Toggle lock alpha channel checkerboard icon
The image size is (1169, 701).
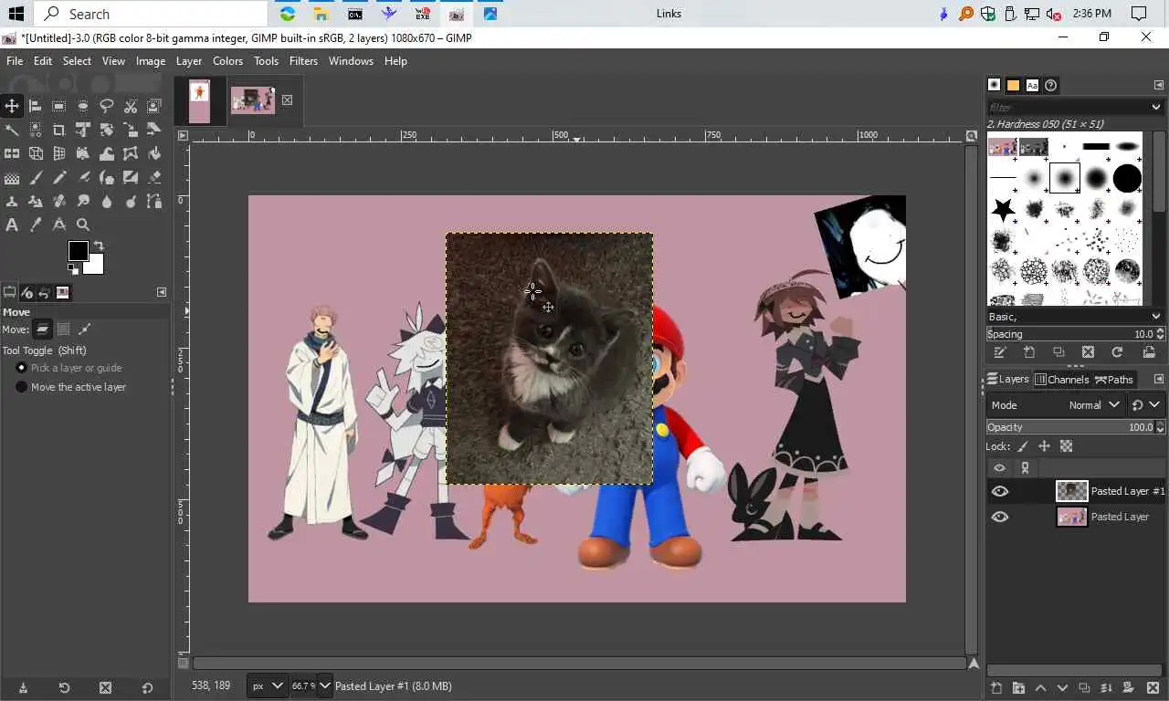(1066, 446)
